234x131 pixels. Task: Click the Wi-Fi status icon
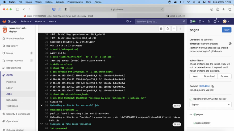pyautogui.click(x=188, y=2)
